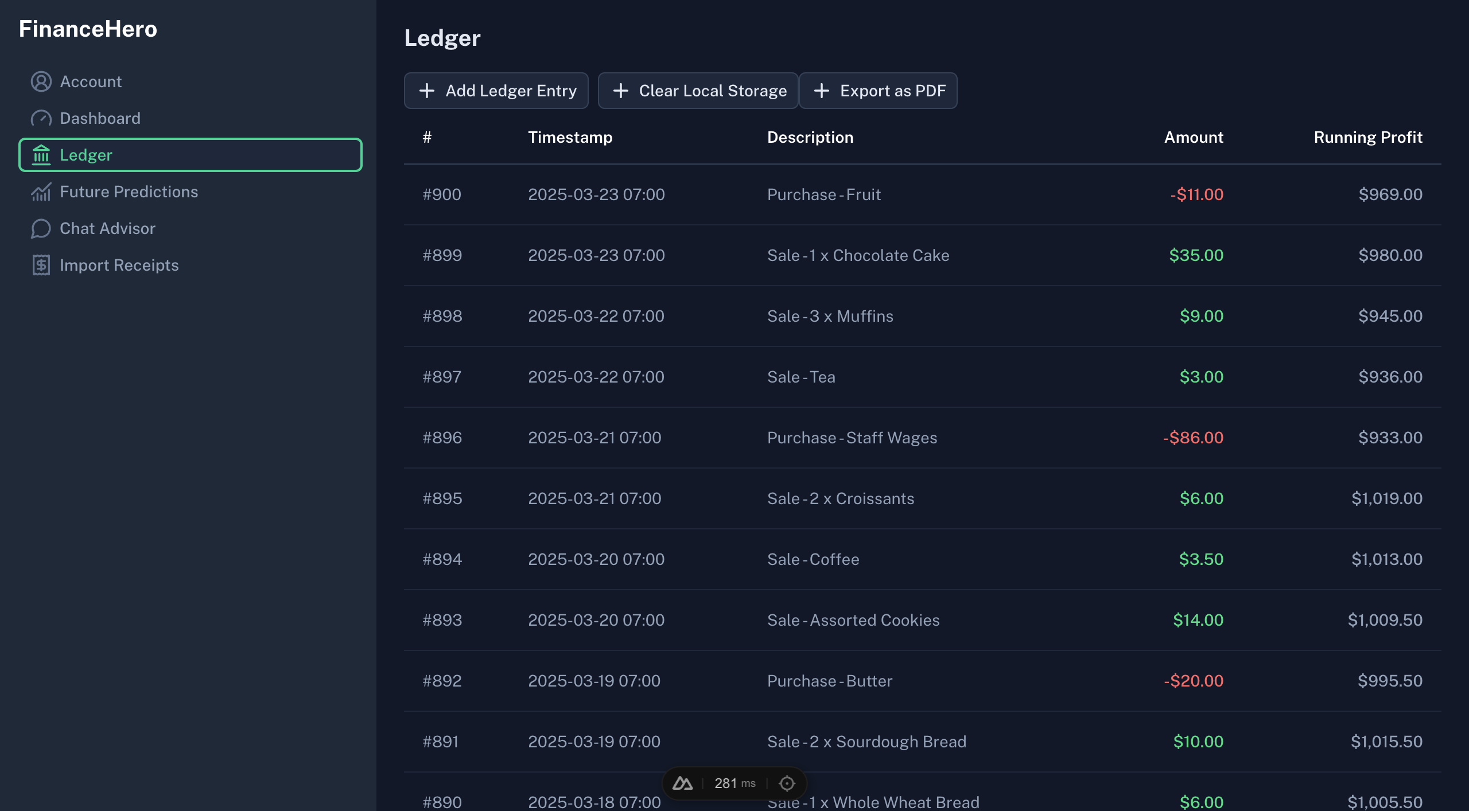Click the Chat Advisor speech bubble icon
Viewport: 1469px width, 811px height.
click(41, 228)
